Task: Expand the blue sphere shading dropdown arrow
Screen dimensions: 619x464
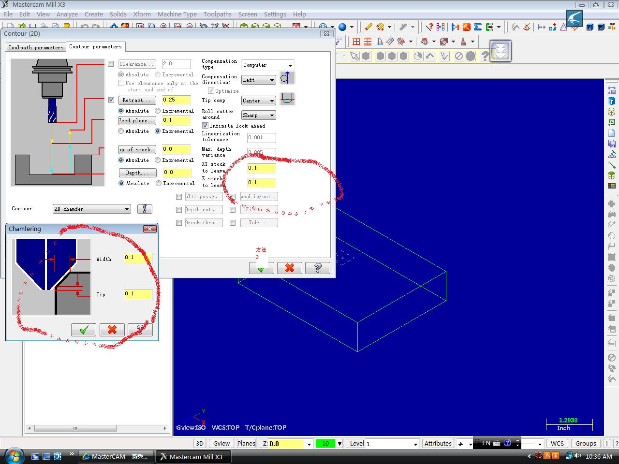Action: point(352,27)
